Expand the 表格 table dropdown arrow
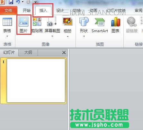The height and width of the screenshot is (130, 143). 7,36
